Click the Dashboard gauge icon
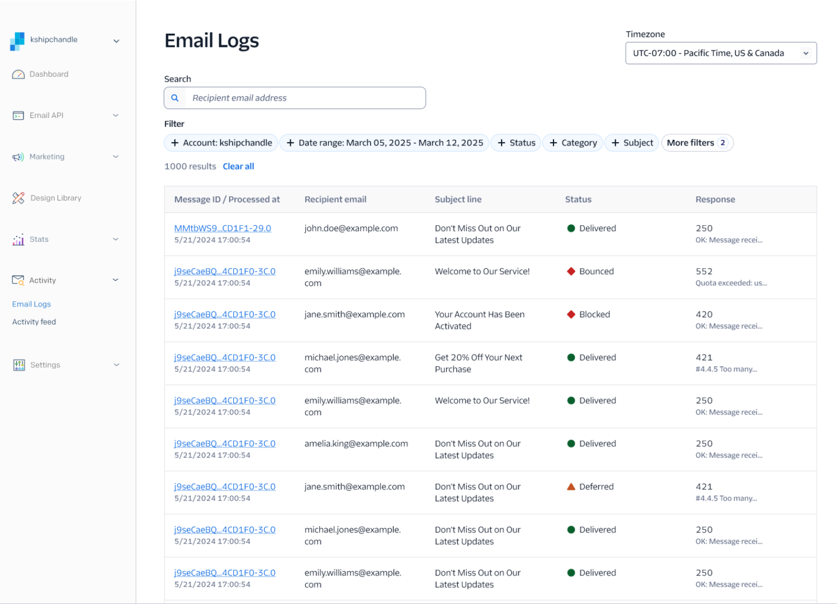 [18, 74]
